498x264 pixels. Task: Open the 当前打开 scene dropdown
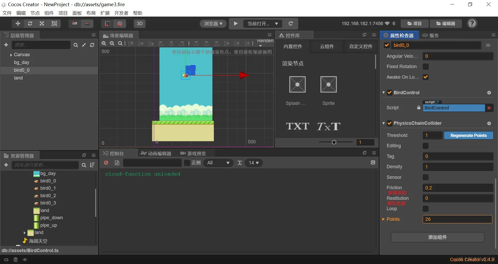(x=262, y=24)
